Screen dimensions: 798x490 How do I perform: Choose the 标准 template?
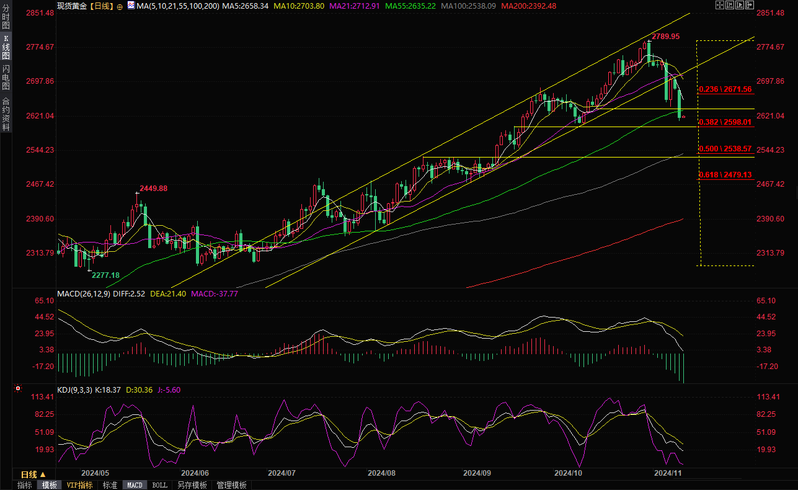(x=110, y=485)
